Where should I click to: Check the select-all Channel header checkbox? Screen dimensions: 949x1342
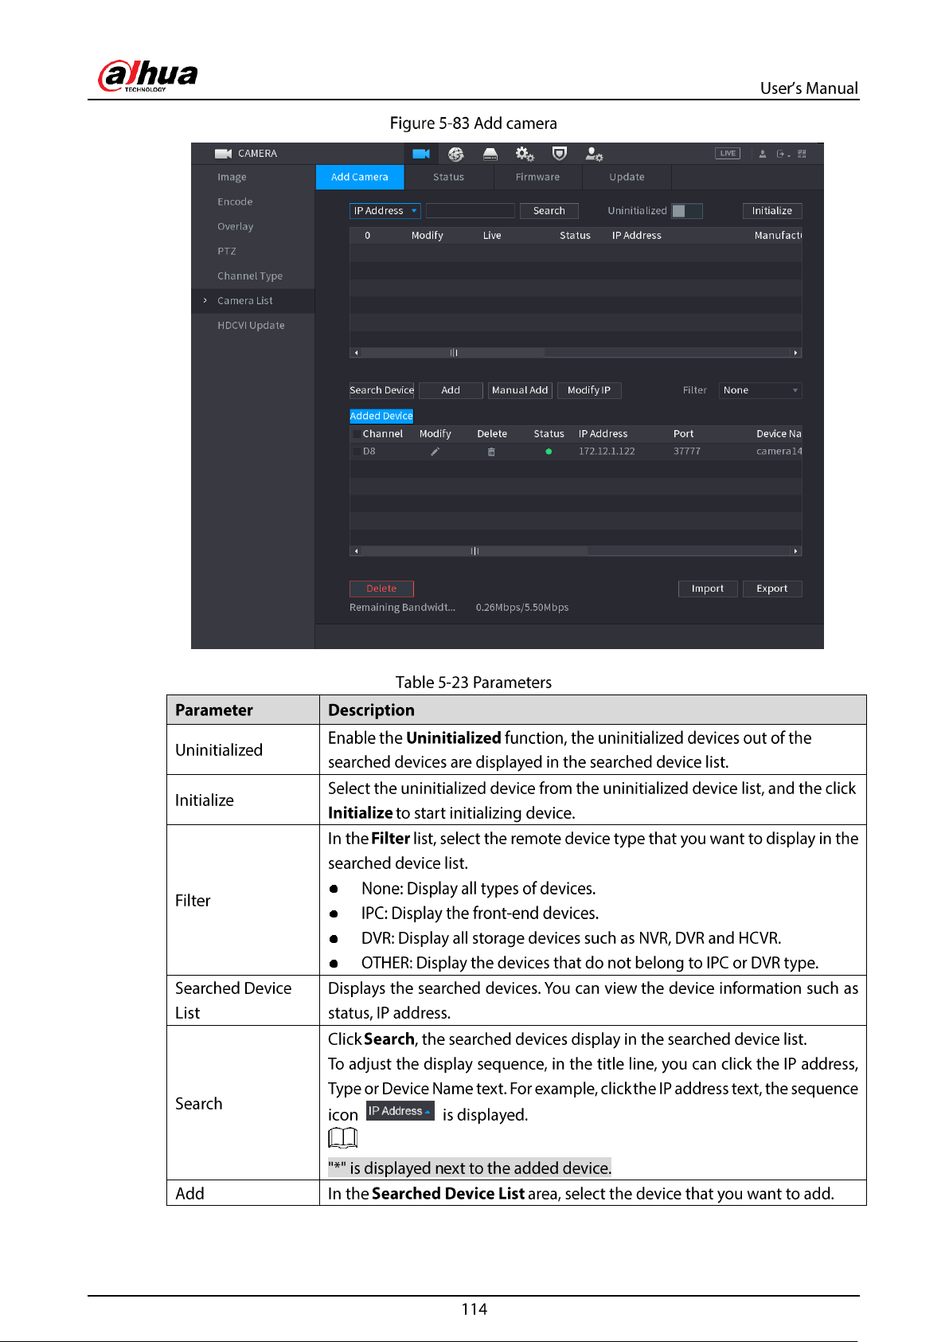(357, 434)
